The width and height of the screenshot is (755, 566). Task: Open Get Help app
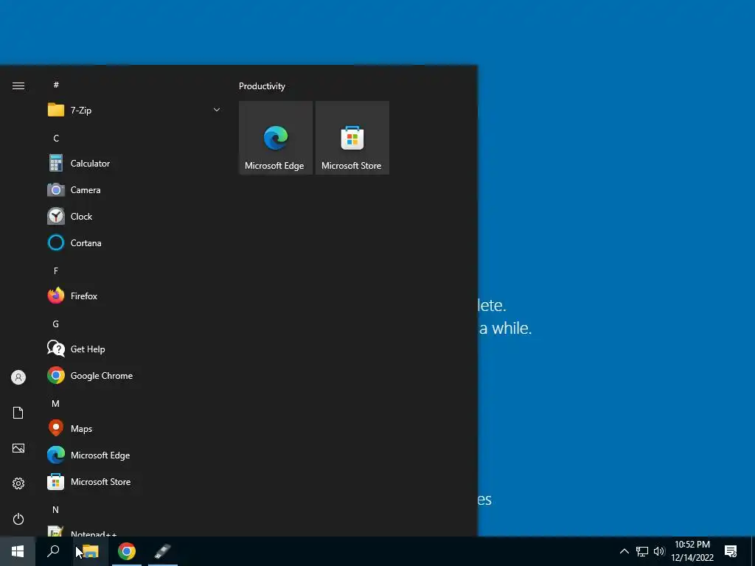[x=134, y=349]
